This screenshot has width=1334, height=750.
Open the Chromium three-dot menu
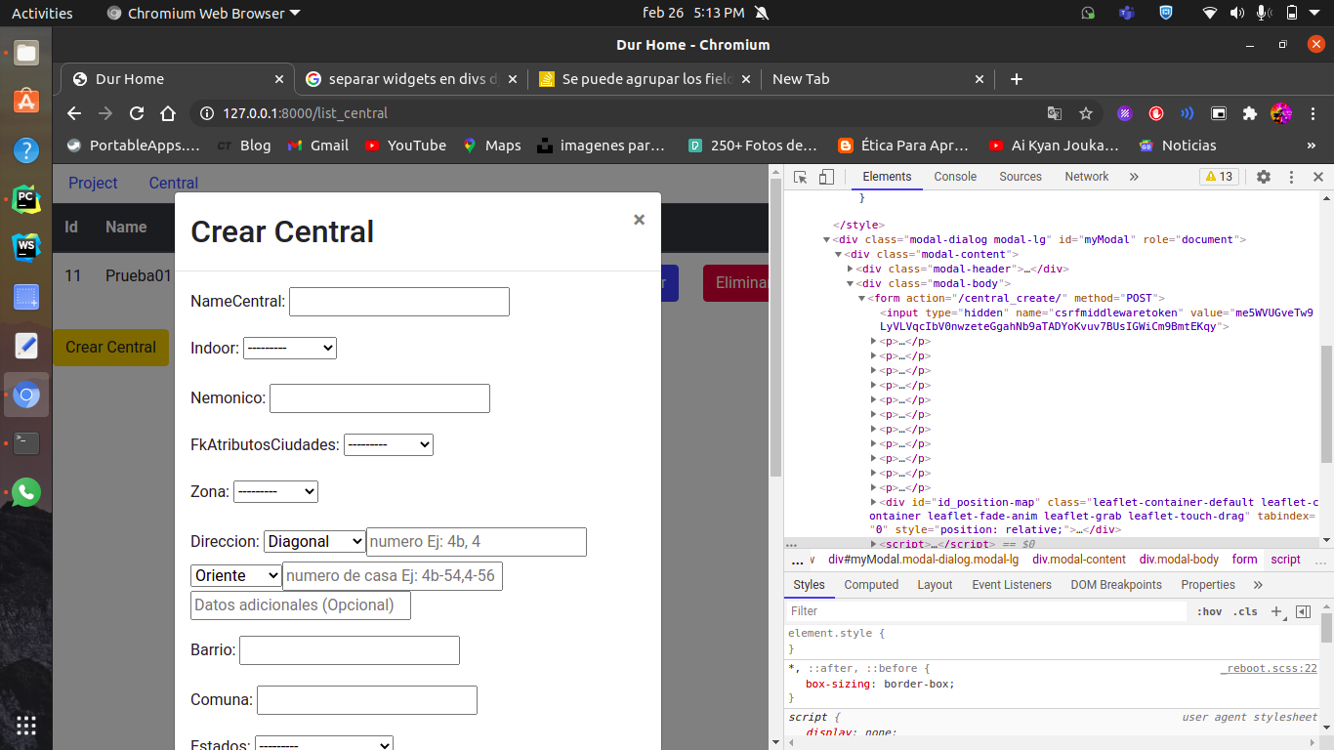click(1312, 113)
